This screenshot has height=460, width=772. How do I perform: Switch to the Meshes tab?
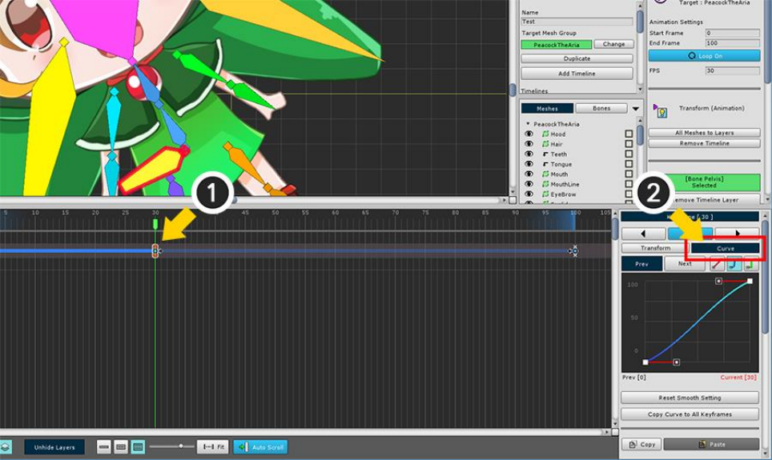(x=547, y=108)
